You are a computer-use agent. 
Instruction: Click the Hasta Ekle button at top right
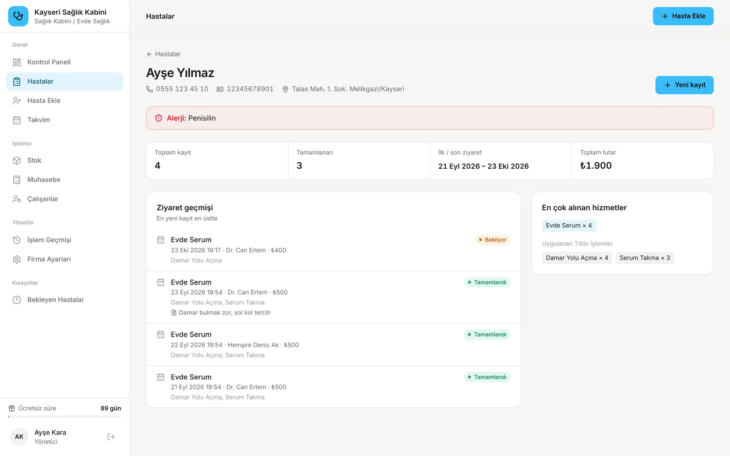[x=683, y=16]
